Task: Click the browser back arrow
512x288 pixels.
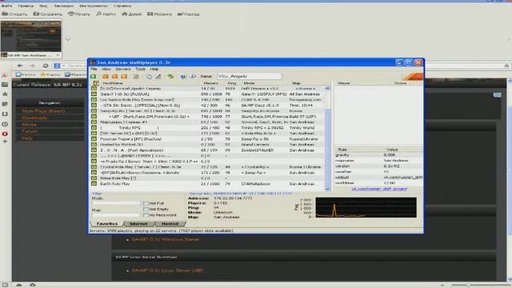Action: tap(20, 66)
